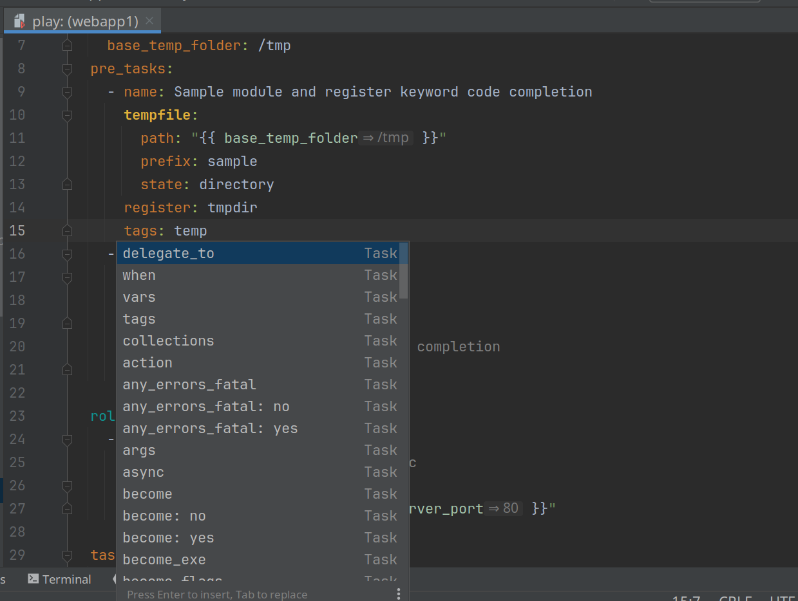798x601 pixels.
Task: Click line number 22 in the gutter
Action: tap(17, 393)
